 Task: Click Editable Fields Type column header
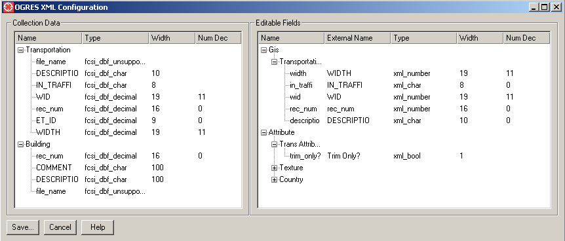pos(424,38)
